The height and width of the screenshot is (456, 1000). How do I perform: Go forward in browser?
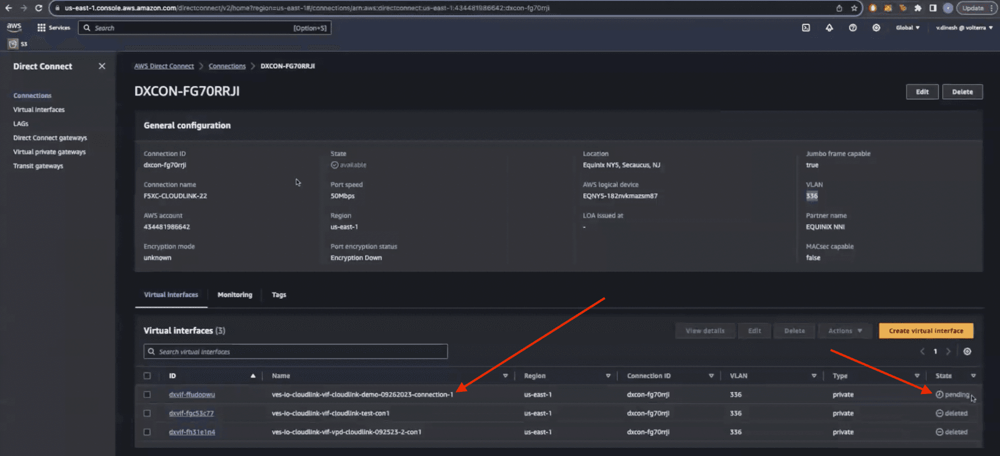point(23,8)
